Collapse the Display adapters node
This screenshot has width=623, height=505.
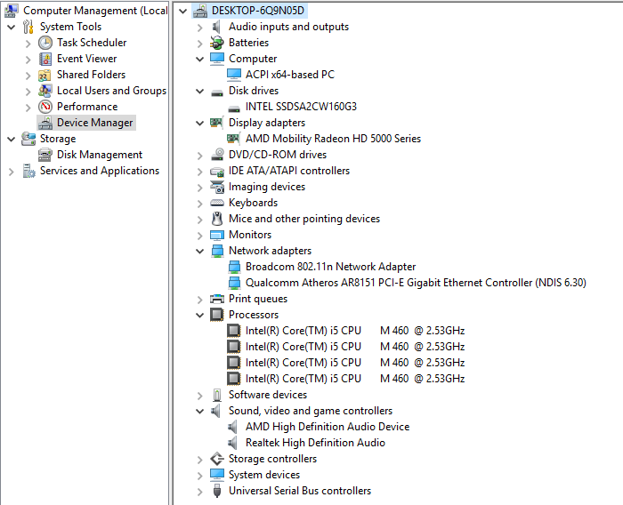[200, 124]
